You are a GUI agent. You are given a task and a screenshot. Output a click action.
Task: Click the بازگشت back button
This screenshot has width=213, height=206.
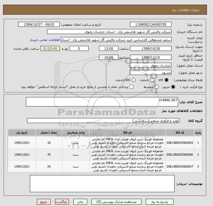62,202
